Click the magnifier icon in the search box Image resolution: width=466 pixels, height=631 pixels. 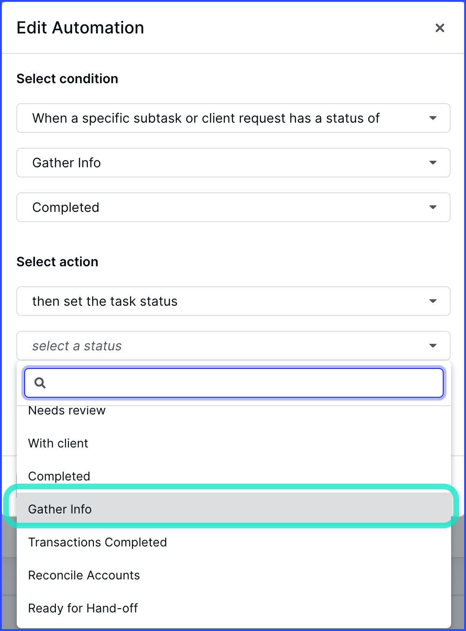tap(40, 383)
